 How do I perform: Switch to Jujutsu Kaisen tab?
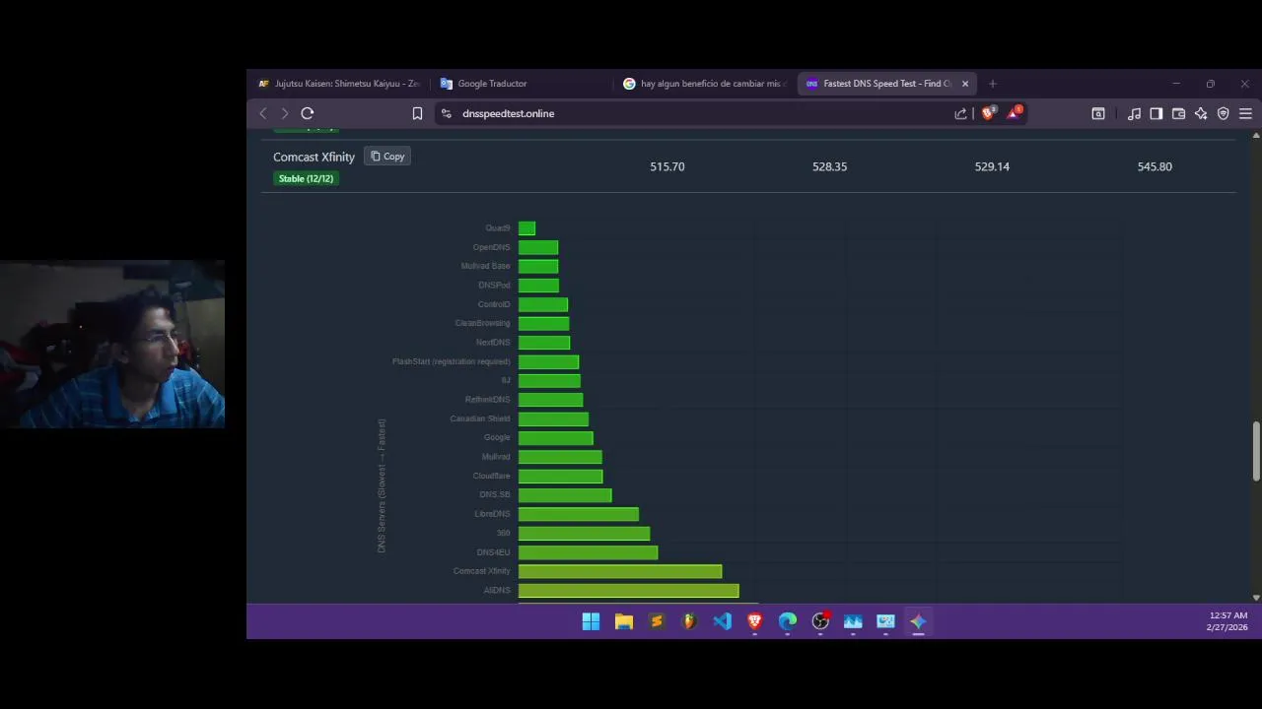[x=339, y=84]
